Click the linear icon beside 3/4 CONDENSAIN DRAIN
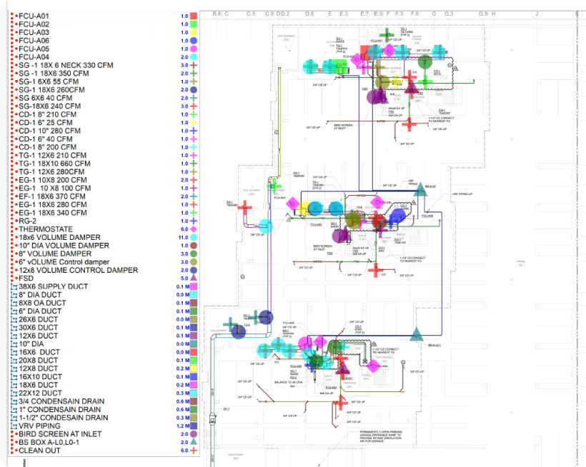 click(14, 401)
